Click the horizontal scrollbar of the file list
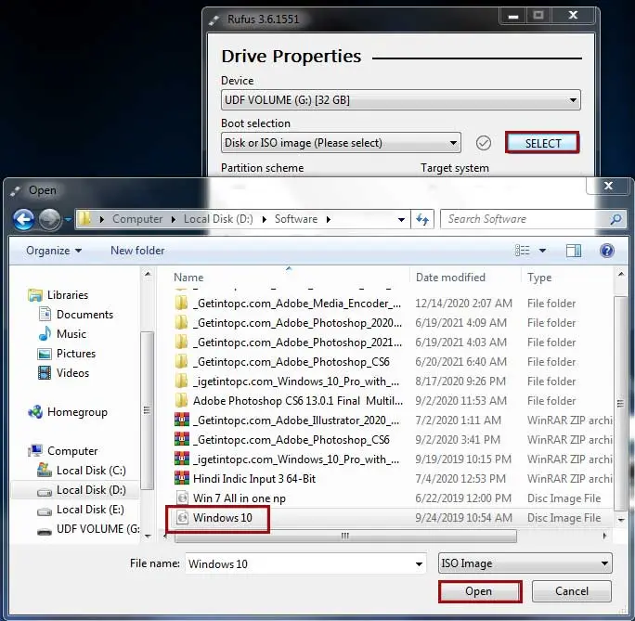Screen dimensions: 635x621 (345, 537)
